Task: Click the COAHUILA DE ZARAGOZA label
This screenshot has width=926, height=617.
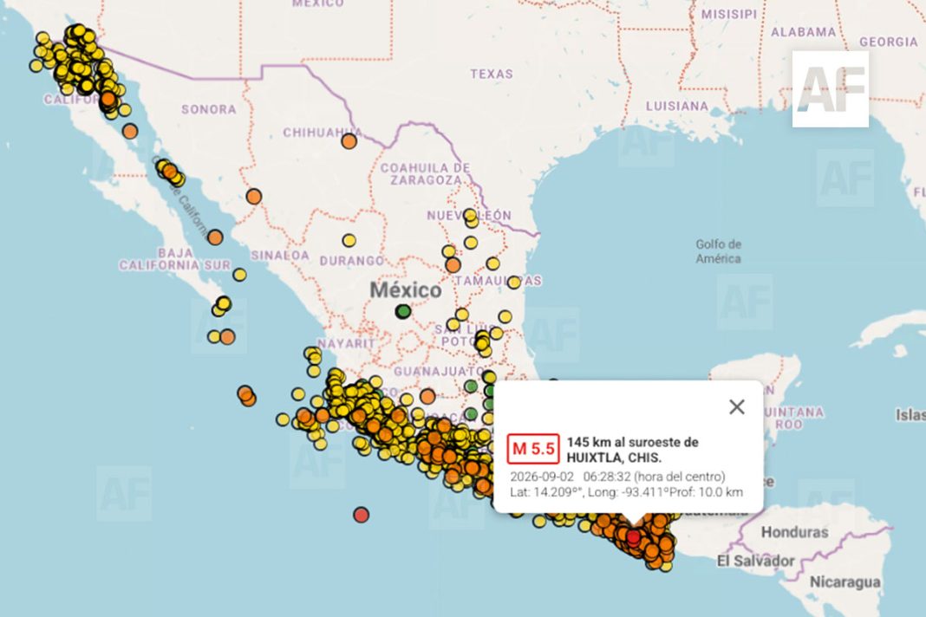Action: 425,173
